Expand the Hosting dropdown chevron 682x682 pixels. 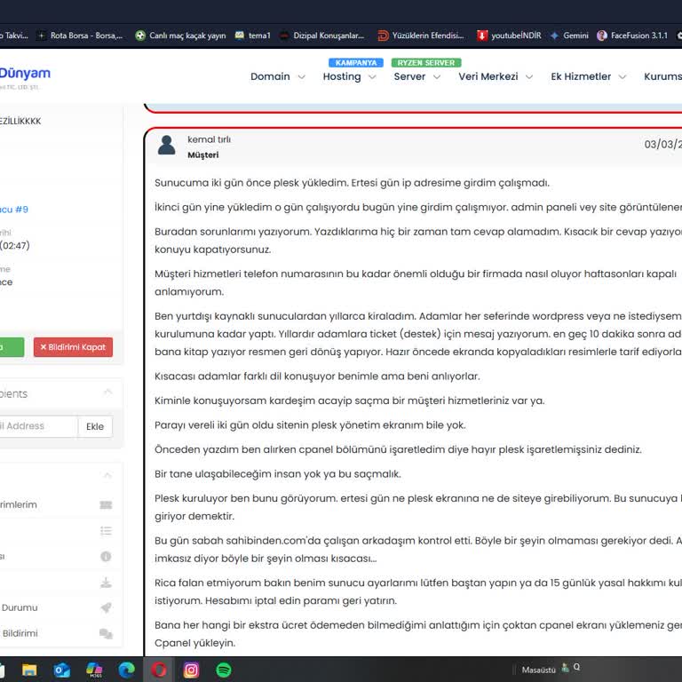tap(372, 77)
